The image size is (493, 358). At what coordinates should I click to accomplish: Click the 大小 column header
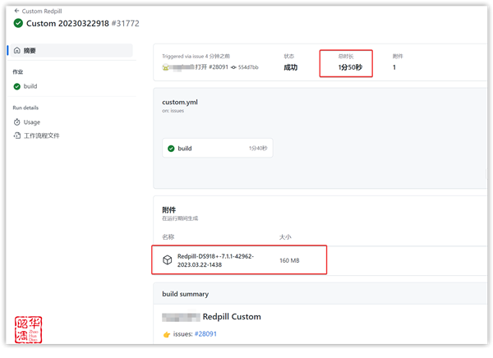(285, 236)
